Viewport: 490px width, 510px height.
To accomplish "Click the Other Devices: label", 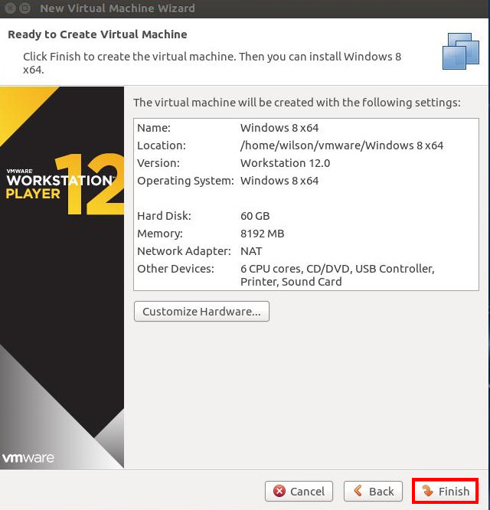I will pyautogui.click(x=175, y=269).
